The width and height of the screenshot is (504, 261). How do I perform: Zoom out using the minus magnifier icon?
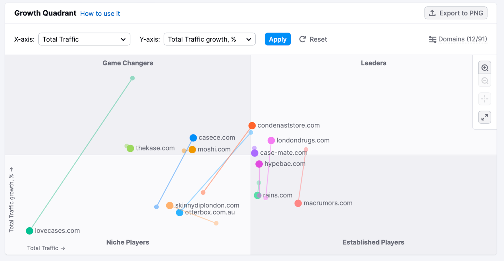pos(484,81)
